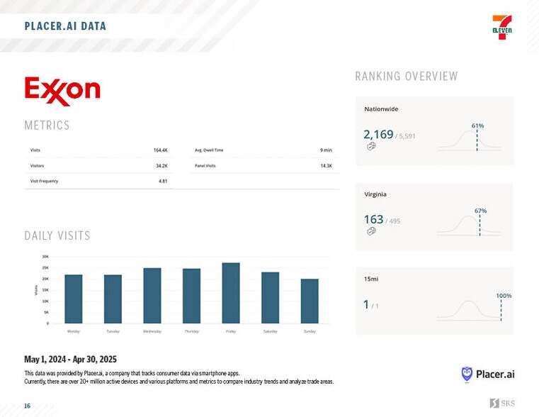Viewport: 539px width, 417px height.
Task: Click the 14.3K panel visits value
Action: click(327, 166)
